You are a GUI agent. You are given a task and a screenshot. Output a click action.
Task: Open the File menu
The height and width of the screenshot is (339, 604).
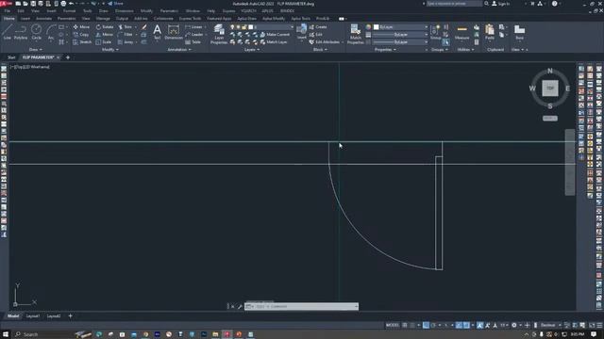tap(8, 11)
